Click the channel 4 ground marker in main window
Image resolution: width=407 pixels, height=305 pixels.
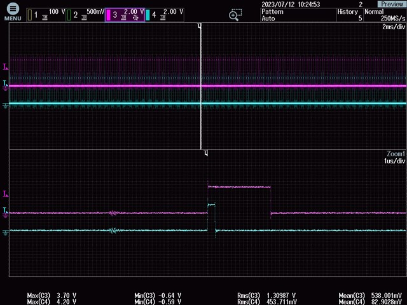click(6, 106)
